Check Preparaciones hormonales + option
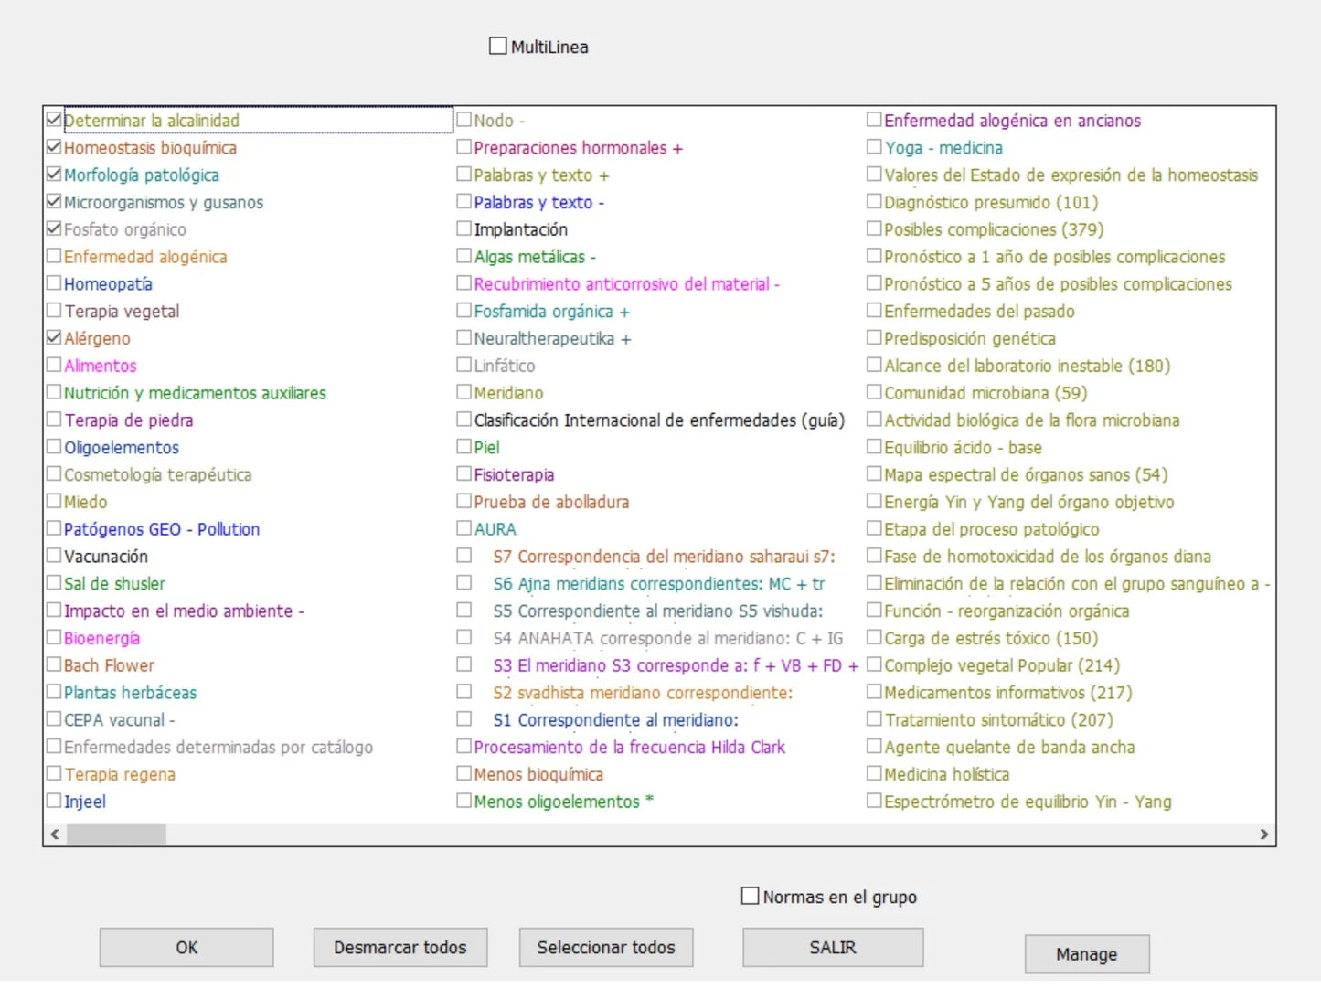Viewport: 1321px width, 988px height. point(464,147)
